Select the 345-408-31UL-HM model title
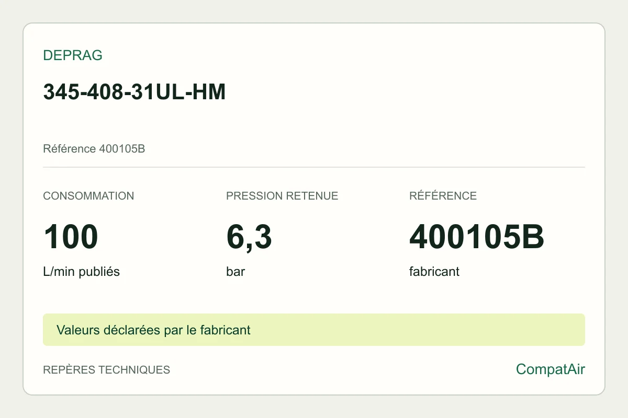This screenshot has height=418, width=628. click(134, 92)
